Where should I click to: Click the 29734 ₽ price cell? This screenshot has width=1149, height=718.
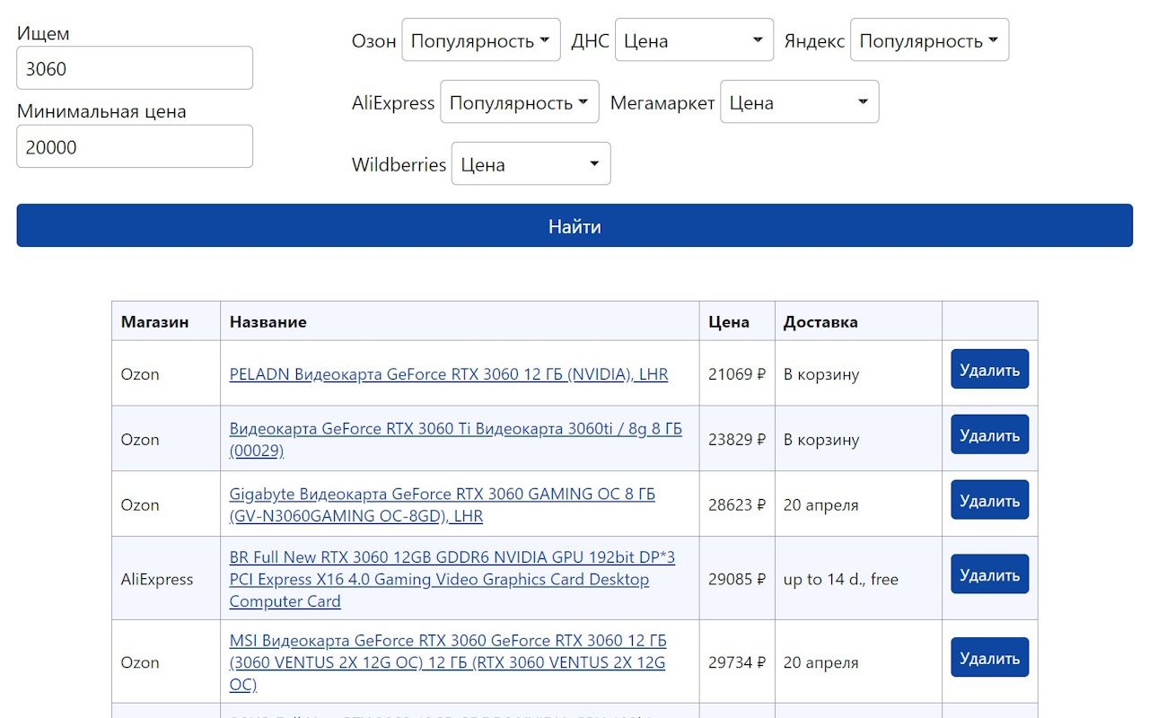pos(737,662)
